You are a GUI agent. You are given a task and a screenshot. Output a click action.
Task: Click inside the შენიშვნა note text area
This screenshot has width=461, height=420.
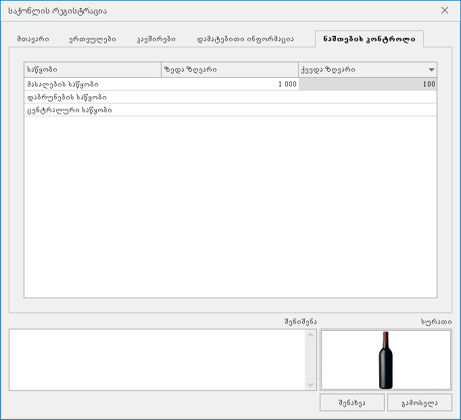pyautogui.click(x=157, y=360)
